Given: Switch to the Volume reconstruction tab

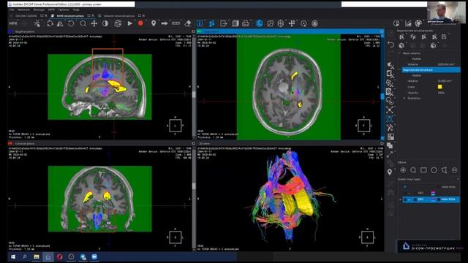Looking at the screenshot, I should coord(118,15).
